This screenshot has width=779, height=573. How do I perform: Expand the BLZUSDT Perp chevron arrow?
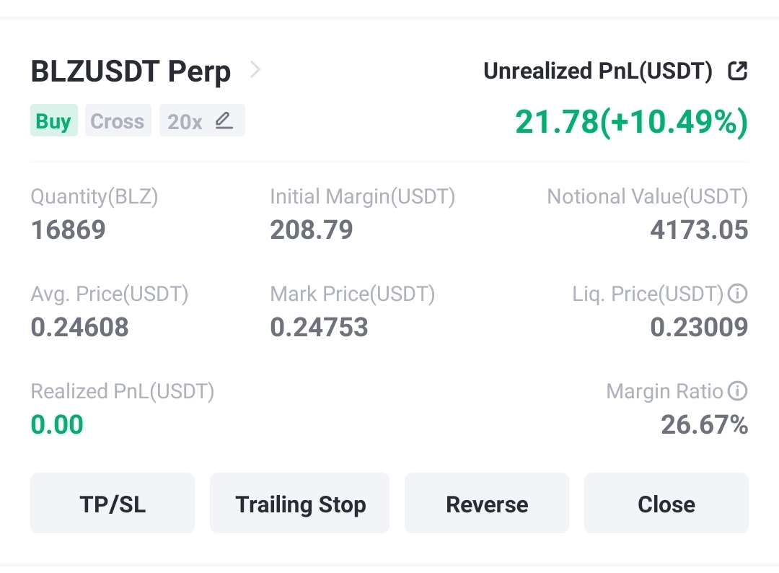click(x=255, y=69)
